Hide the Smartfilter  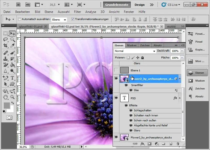[126, 85]
